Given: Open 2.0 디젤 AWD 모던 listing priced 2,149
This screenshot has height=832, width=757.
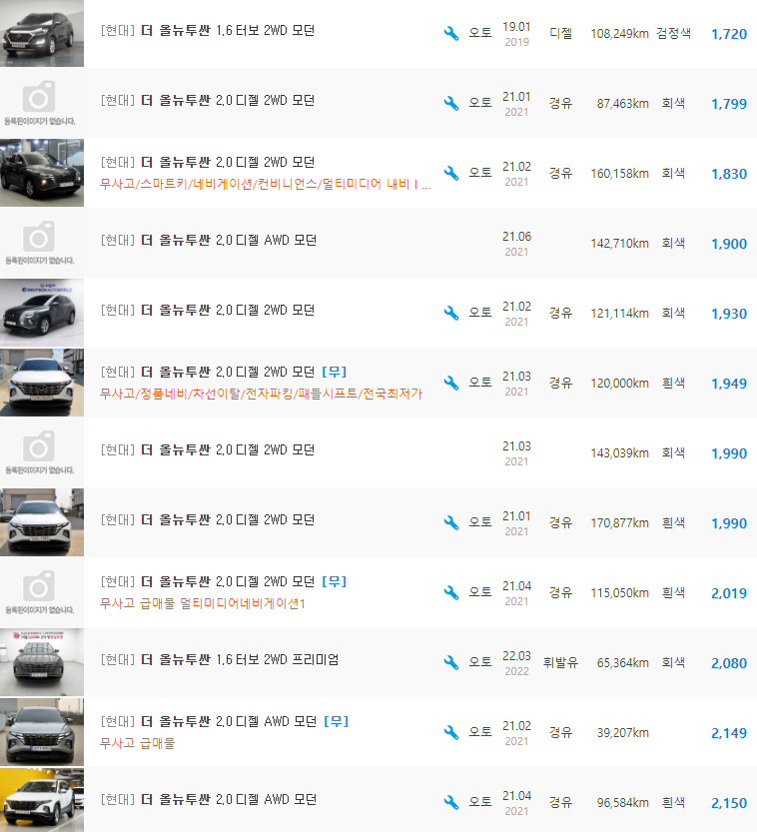Looking at the screenshot, I should pos(209,721).
